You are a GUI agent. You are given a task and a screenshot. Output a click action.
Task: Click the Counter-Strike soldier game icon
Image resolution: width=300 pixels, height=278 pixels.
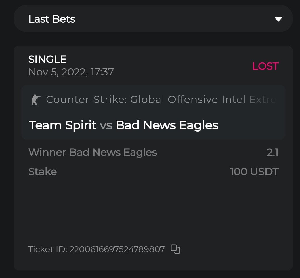pos(36,100)
